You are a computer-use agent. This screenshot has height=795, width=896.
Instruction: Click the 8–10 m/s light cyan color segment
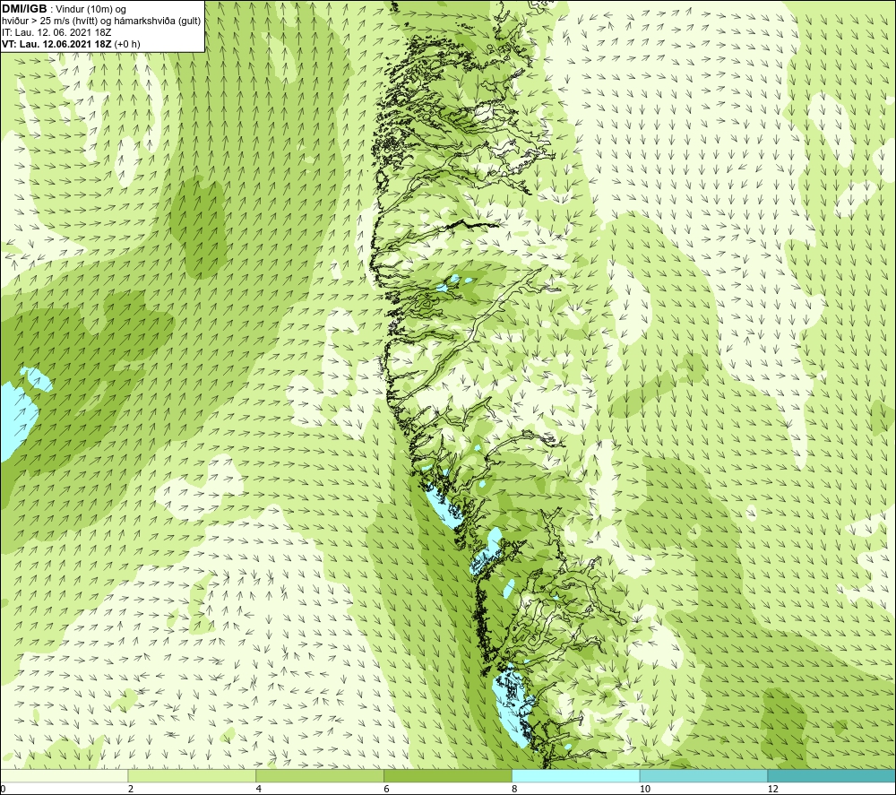(x=576, y=775)
